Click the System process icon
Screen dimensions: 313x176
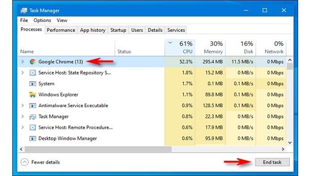tap(33, 84)
